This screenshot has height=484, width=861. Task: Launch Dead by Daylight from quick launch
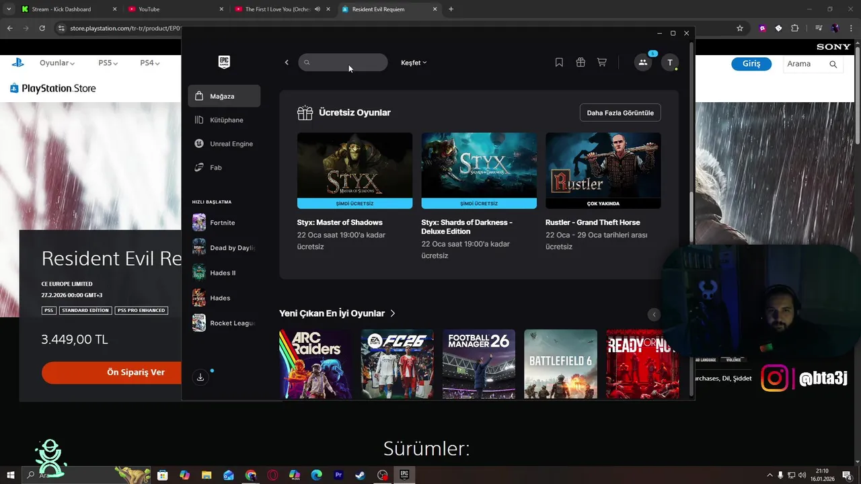[x=224, y=247]
